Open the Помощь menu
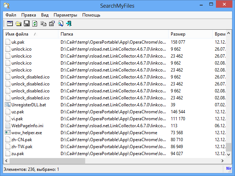This screenshot has height=176, width=235. pyautogui.click(x=91, y=15)
